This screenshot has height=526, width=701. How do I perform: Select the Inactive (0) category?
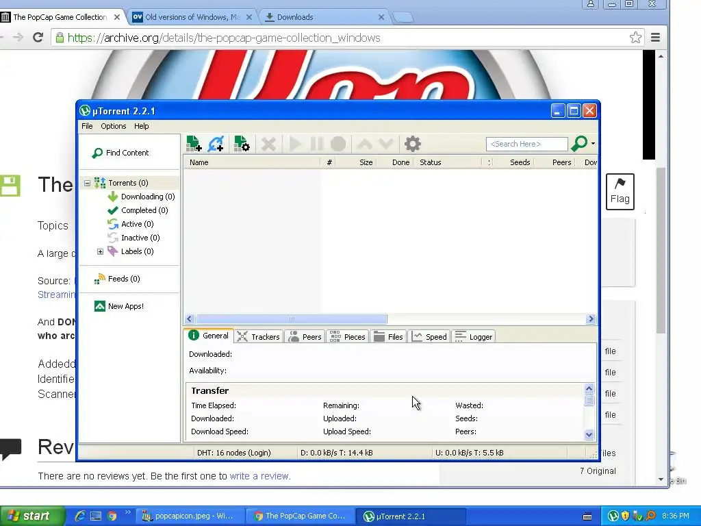point(133,238)
